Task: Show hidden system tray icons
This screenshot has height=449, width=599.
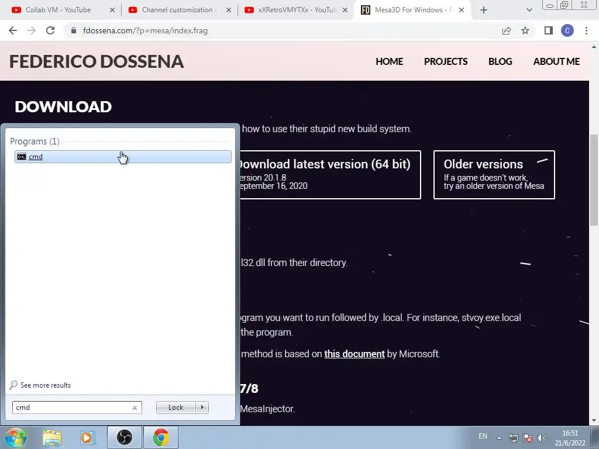Action: (x=499, y=438)
